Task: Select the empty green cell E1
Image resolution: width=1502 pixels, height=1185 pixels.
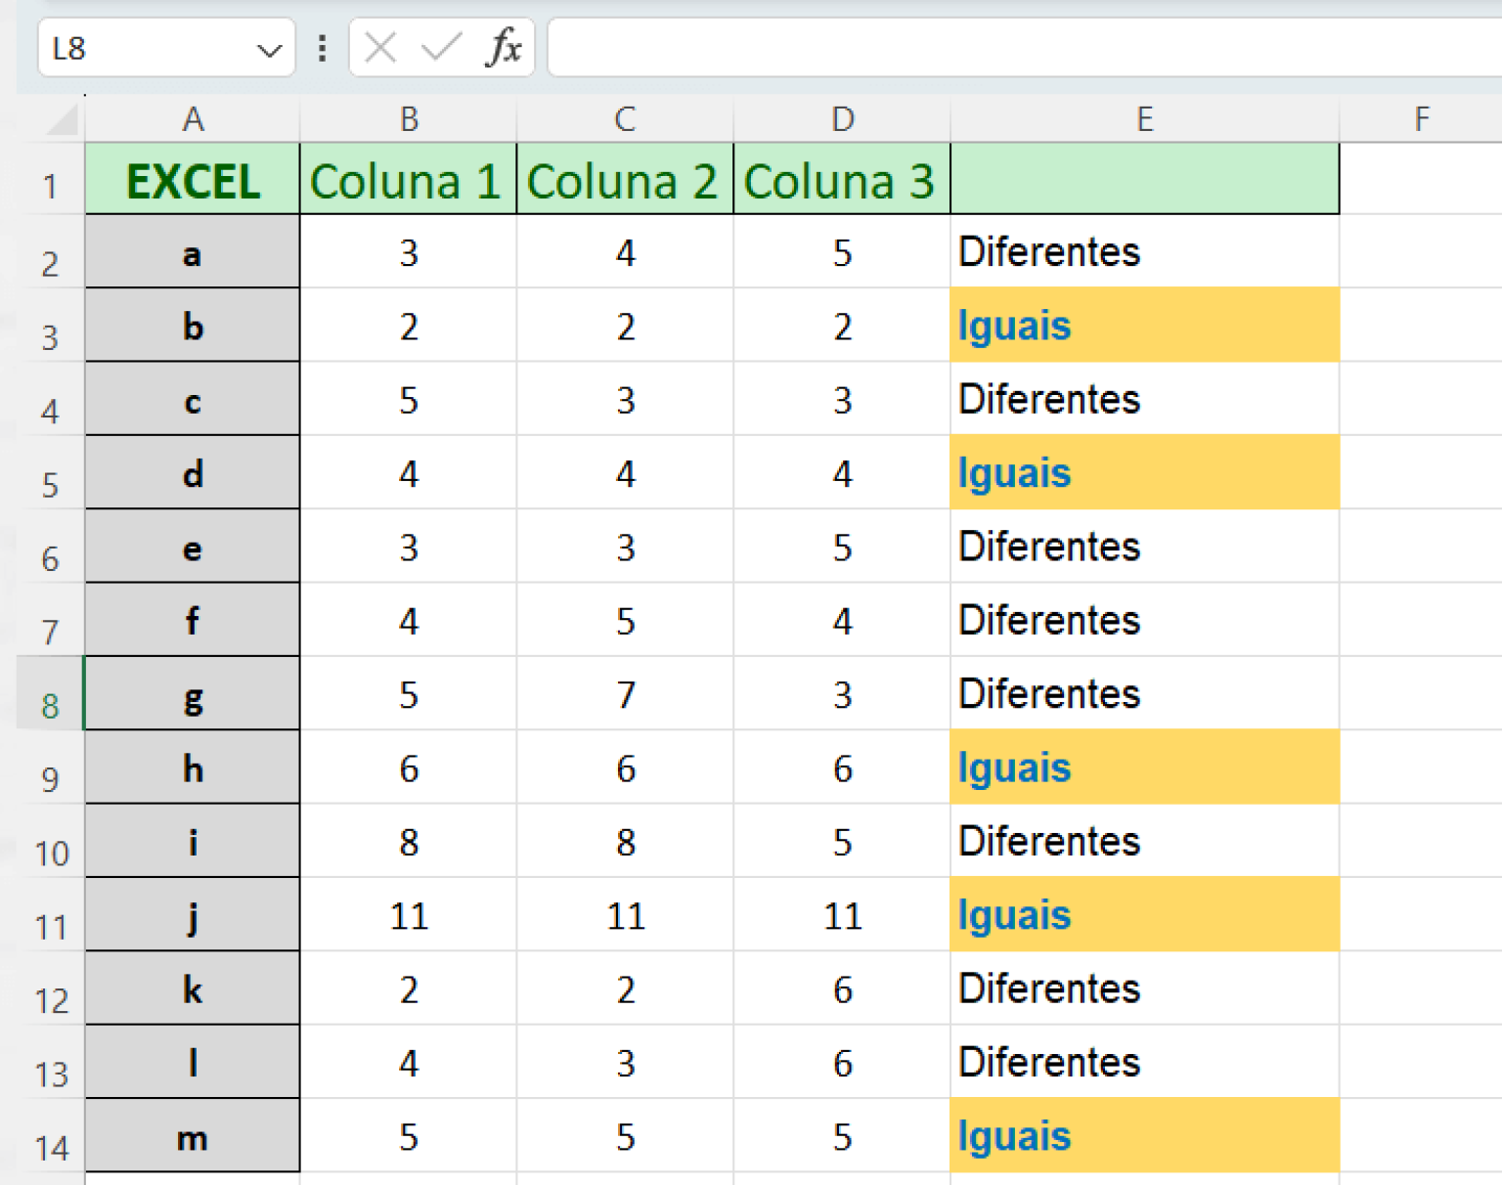Action: [1144, 181]
